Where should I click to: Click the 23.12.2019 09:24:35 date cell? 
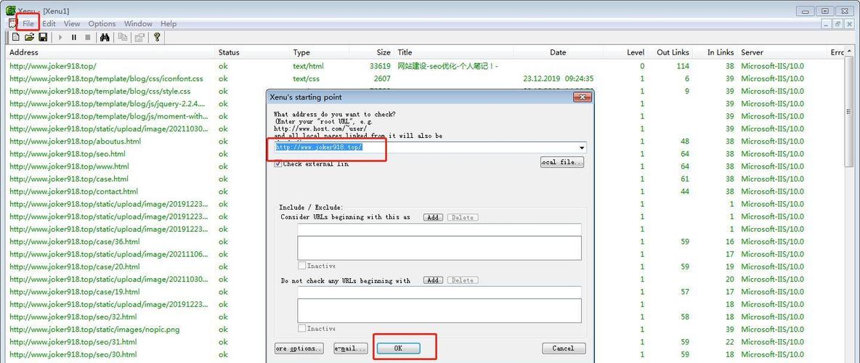(x=559, y=78)
